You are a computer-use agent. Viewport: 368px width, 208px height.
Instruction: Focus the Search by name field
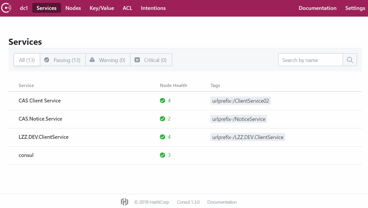click(310, 60)
